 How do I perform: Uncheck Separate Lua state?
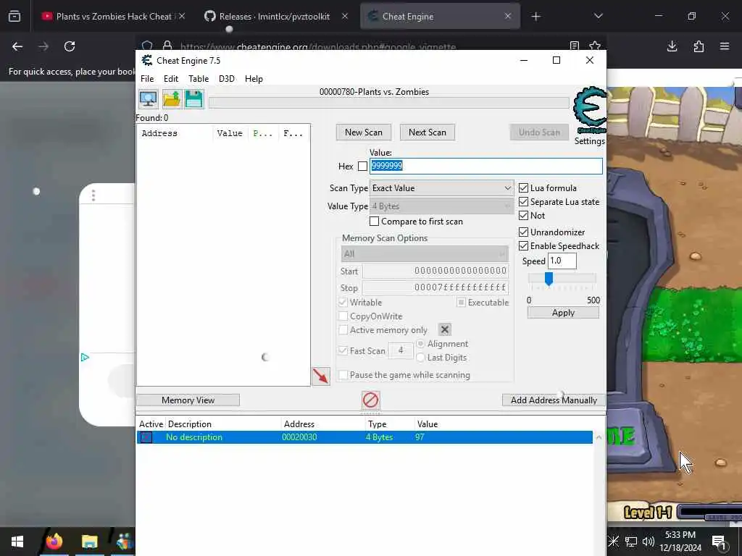click(x=523, y=201)
